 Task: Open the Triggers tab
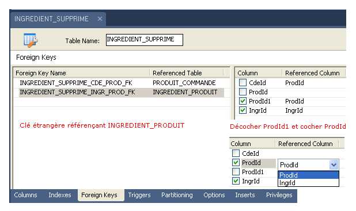139,195
